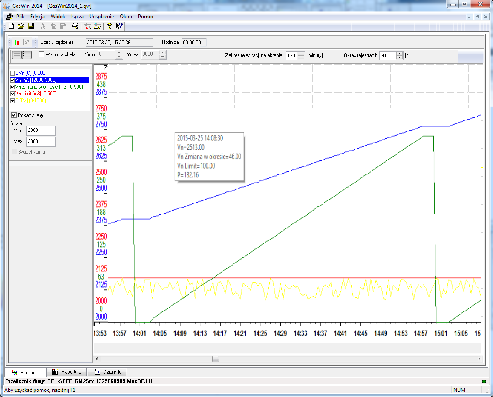Switch to the Pomiary 0 tab
Image resolution: width=493 pixels, height=397 pixels.
tap(26, 372)
